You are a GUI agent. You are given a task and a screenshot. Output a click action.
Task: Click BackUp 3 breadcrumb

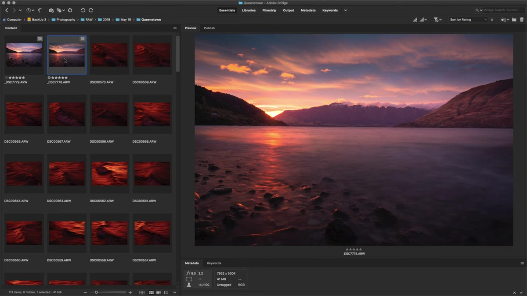click(x=36, y=20)
